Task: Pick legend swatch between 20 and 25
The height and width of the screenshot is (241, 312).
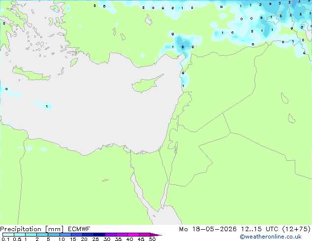Action: click(88, 235)
